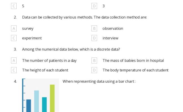This screenshot has width=183, height=112.
Task: Choose B, mass of babies born in hospital
Action: click(x=94, y=60)
